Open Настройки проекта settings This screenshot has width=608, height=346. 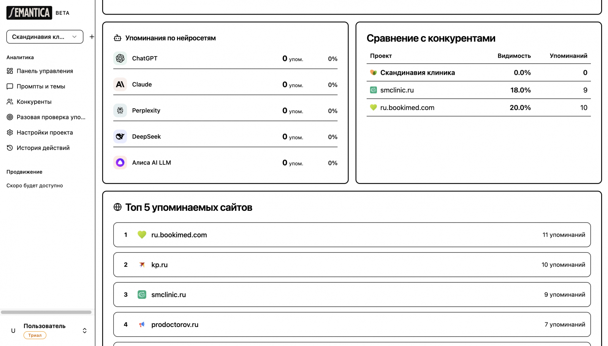click(x=44, y=133)
